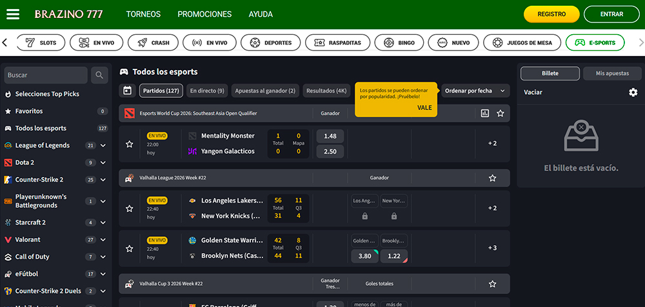Select the Crash category
Screen dimensions: 645x307
point(154,42)
